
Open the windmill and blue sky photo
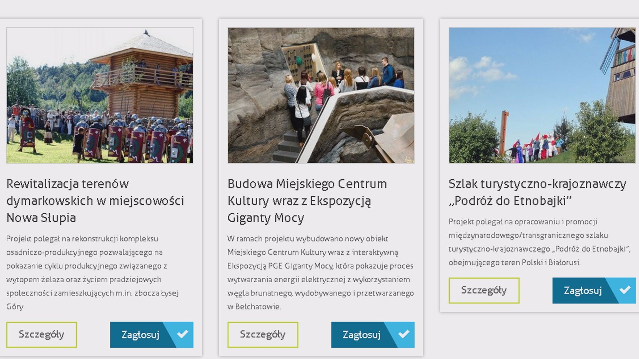542,95
